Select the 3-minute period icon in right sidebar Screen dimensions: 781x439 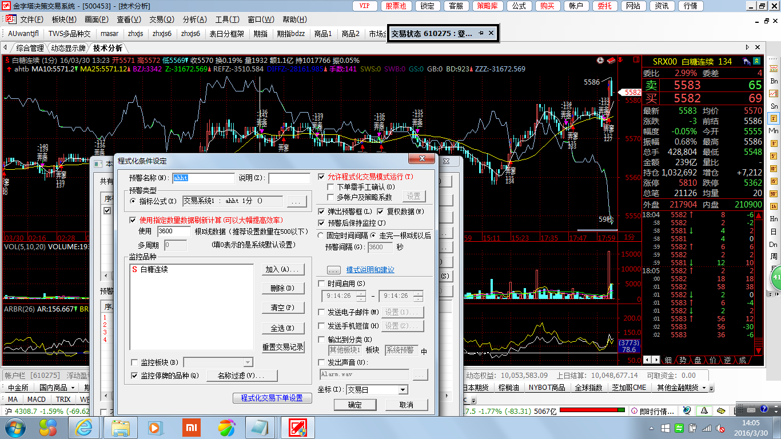[x=774, y=143]
